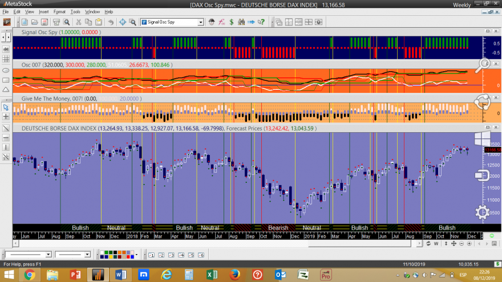Click the tile windows four-pane icon

click(309, 22)
